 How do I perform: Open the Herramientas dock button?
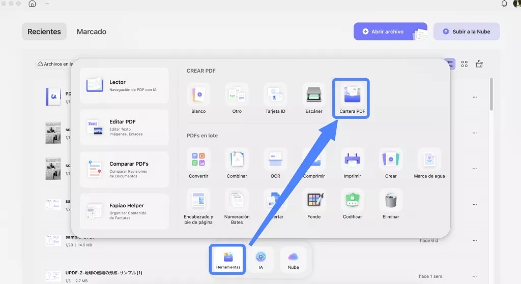pos(228,260)
